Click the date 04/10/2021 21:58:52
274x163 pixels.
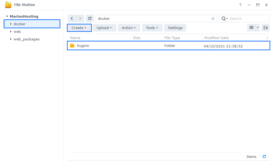(x=223, y=46)
